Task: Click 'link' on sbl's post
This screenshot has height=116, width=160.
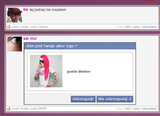Action: point(128,109)
